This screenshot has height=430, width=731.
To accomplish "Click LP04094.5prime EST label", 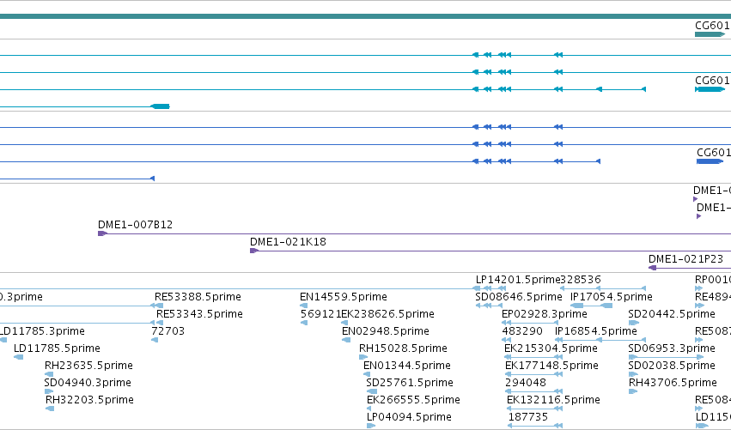I will 409,417.
